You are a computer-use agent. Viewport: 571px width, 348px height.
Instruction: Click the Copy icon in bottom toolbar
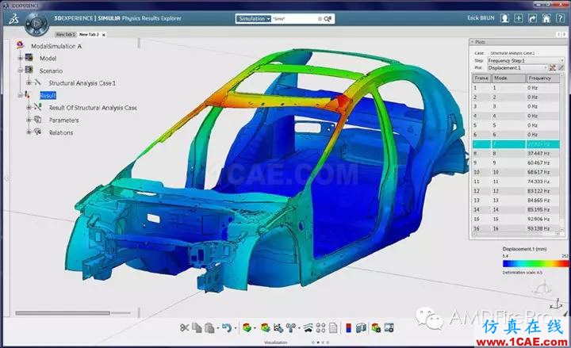click(197, 328)
